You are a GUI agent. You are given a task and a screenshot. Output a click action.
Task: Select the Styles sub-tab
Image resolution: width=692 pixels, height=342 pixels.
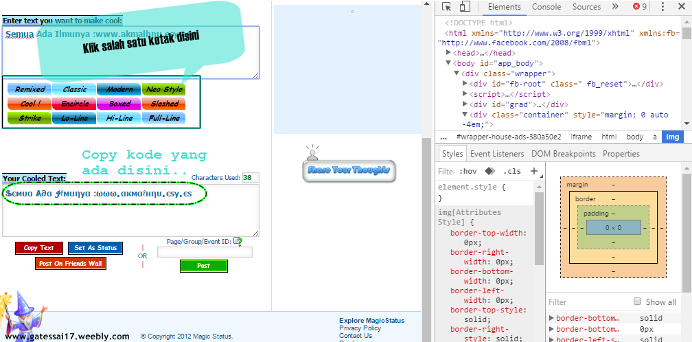pyautogui.click(x=452, y=154)
